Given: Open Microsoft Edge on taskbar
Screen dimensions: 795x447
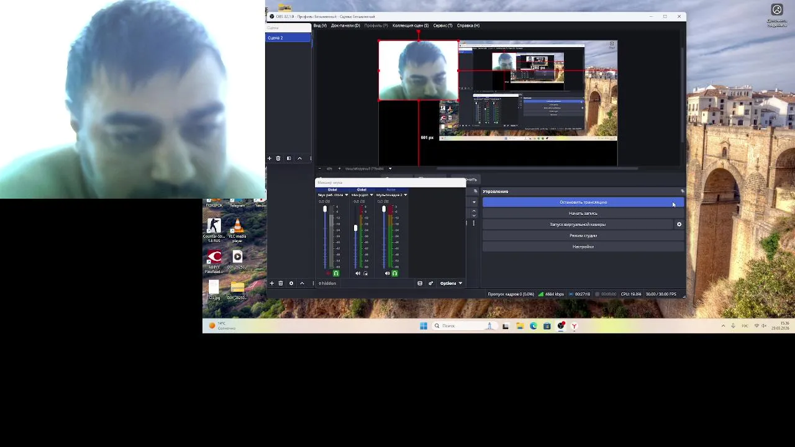Looking at the screenshot, I should click(x=534, y=326).
